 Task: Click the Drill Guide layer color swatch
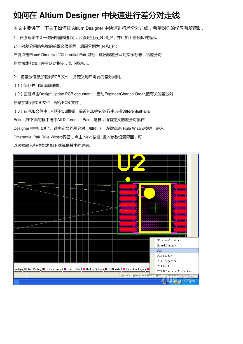106,269
